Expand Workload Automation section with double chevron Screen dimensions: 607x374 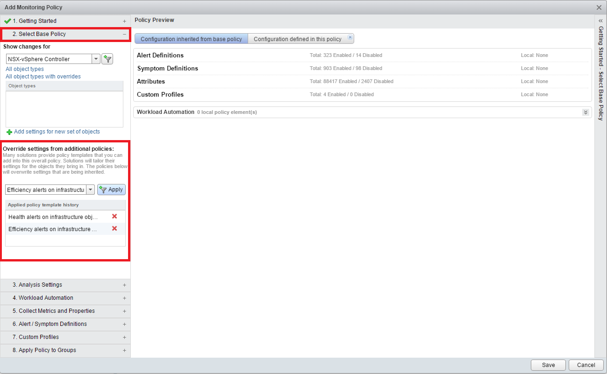pos(585,113)
